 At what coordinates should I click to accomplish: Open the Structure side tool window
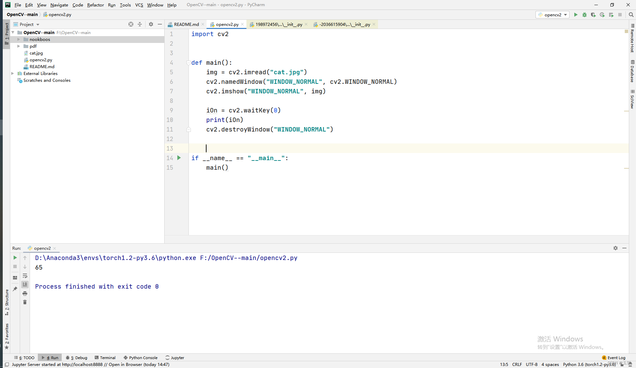(x=6, y=302)
